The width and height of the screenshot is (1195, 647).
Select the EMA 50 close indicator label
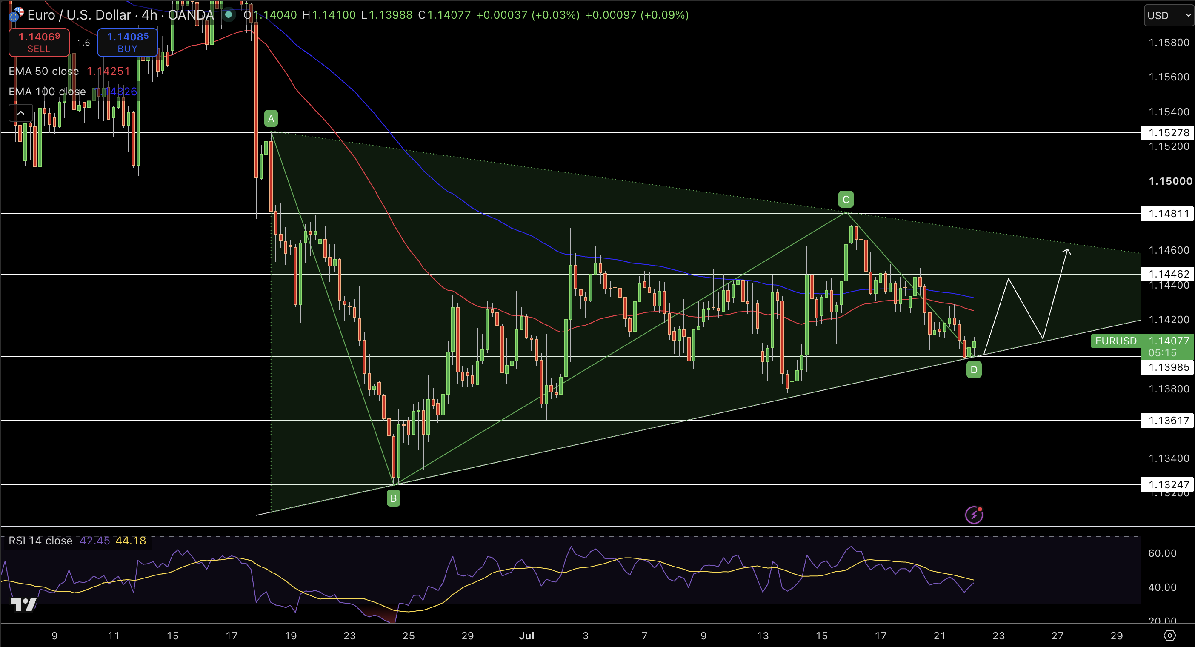pos(43,71)
